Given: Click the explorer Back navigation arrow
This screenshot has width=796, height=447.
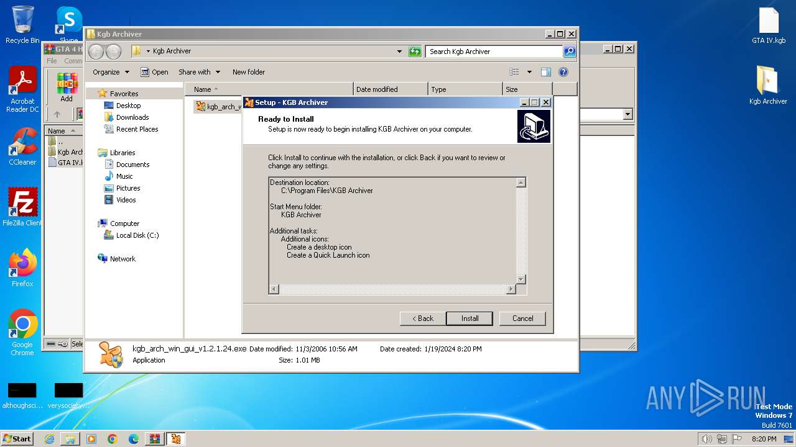Looking at the screenshot, I should [96, 52].
